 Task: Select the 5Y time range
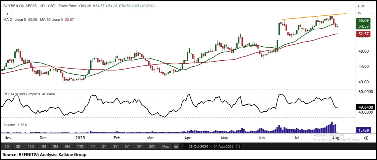click(x=127, y=146)
